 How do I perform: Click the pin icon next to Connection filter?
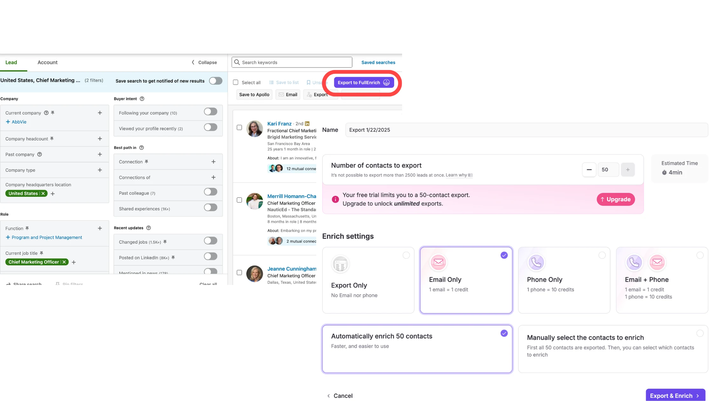(x=147, y=162)
